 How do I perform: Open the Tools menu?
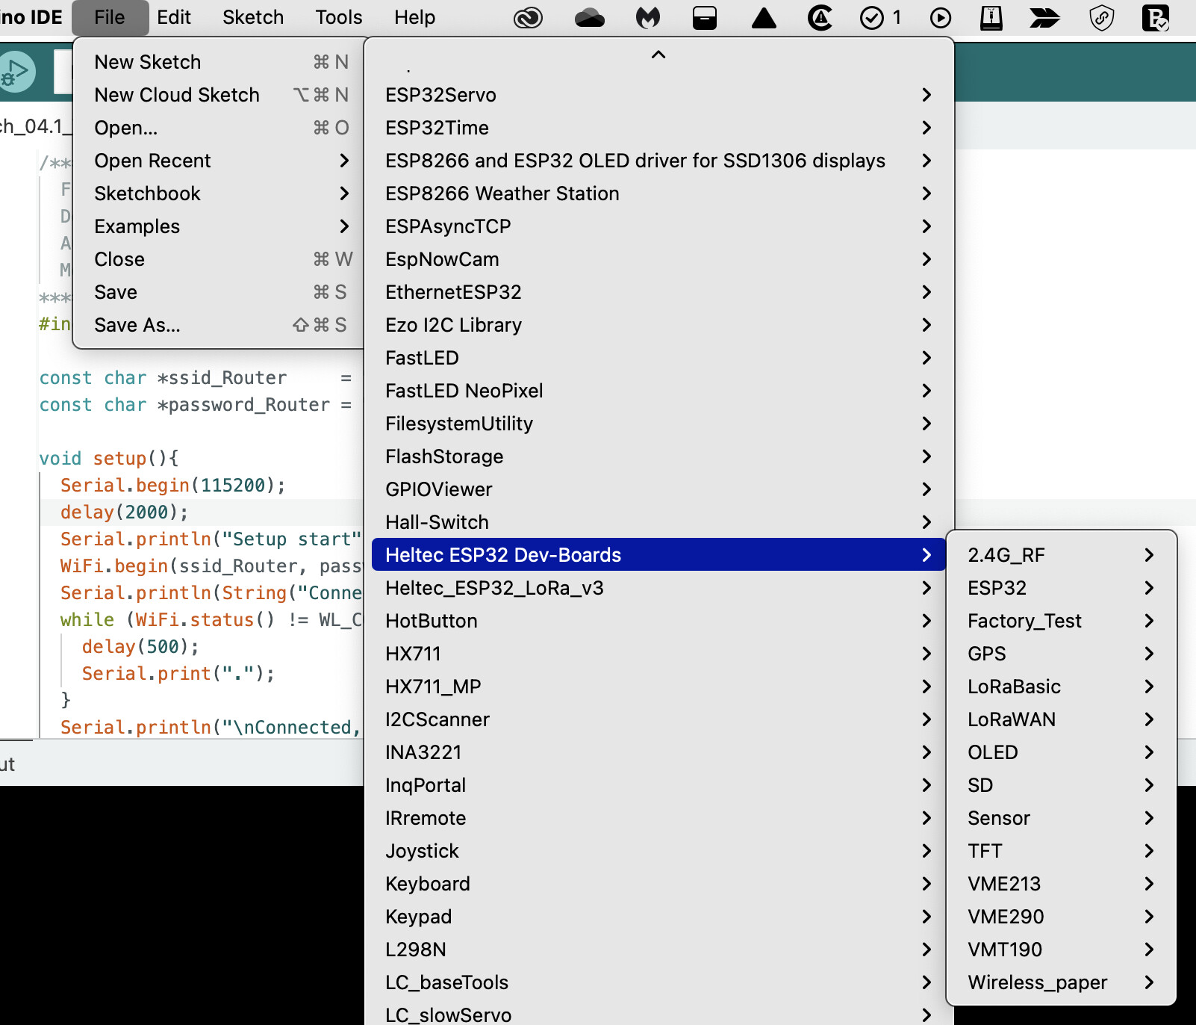coord(338,17)
